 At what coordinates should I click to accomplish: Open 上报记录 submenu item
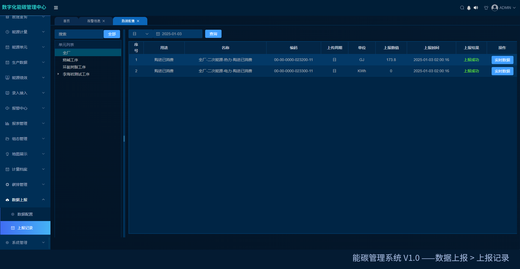(25, 228)
